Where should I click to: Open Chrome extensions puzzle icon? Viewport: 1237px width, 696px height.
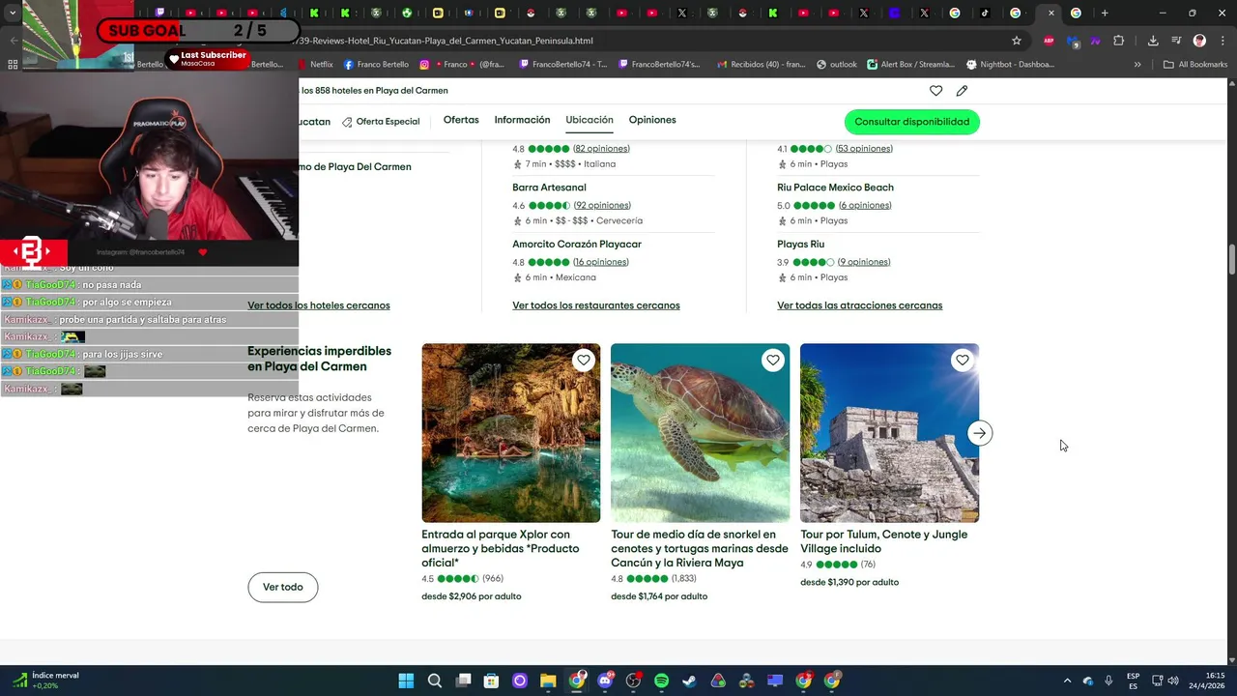[1119, 41]
